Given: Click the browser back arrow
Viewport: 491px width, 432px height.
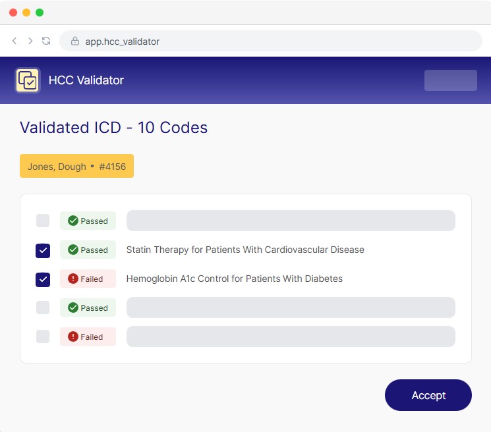Looking at the screenshot, I should pos(14,41).
